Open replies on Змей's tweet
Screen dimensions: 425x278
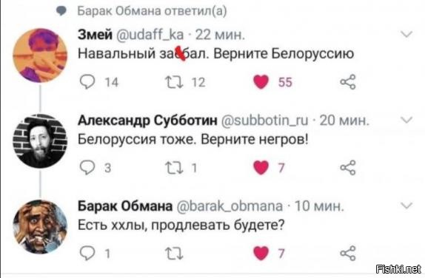pos(87,82)
